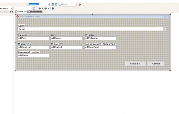Click the Set Debug Desktop icon
Image resolution: width=179 pixels, height=114 pixels.
point(56,4)
